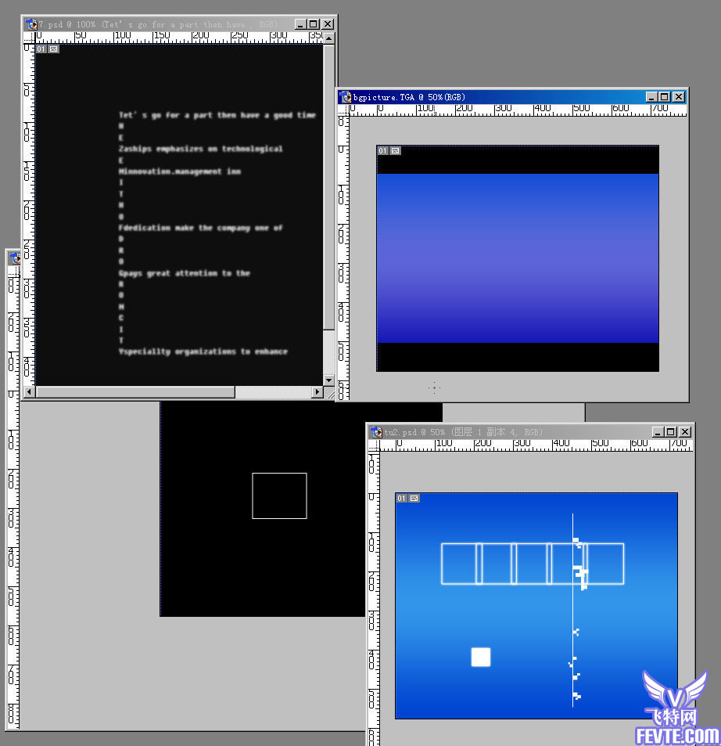Click the solid white square in tu2.psd canvas
The image size is (721, 746).
(480, 657)
